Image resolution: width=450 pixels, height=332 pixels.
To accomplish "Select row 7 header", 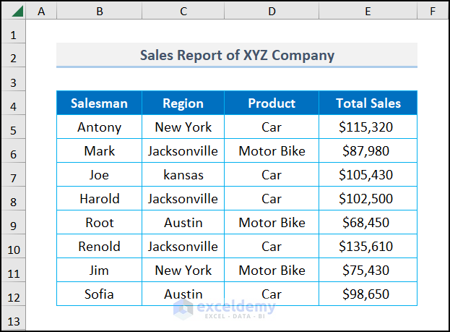I will click(14, 175).
